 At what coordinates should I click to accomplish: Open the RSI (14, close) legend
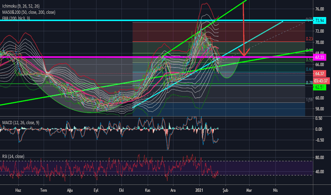tap(13, 156)
